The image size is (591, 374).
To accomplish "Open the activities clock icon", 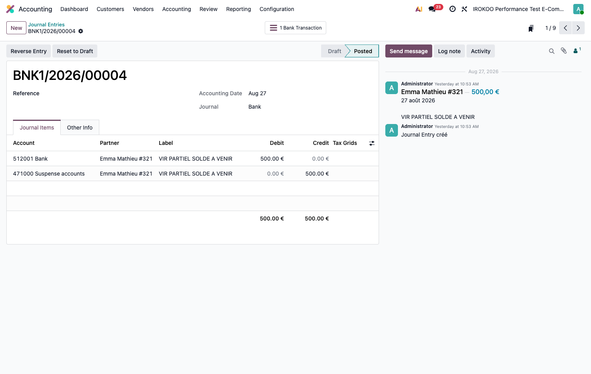I will pos(453,9).
